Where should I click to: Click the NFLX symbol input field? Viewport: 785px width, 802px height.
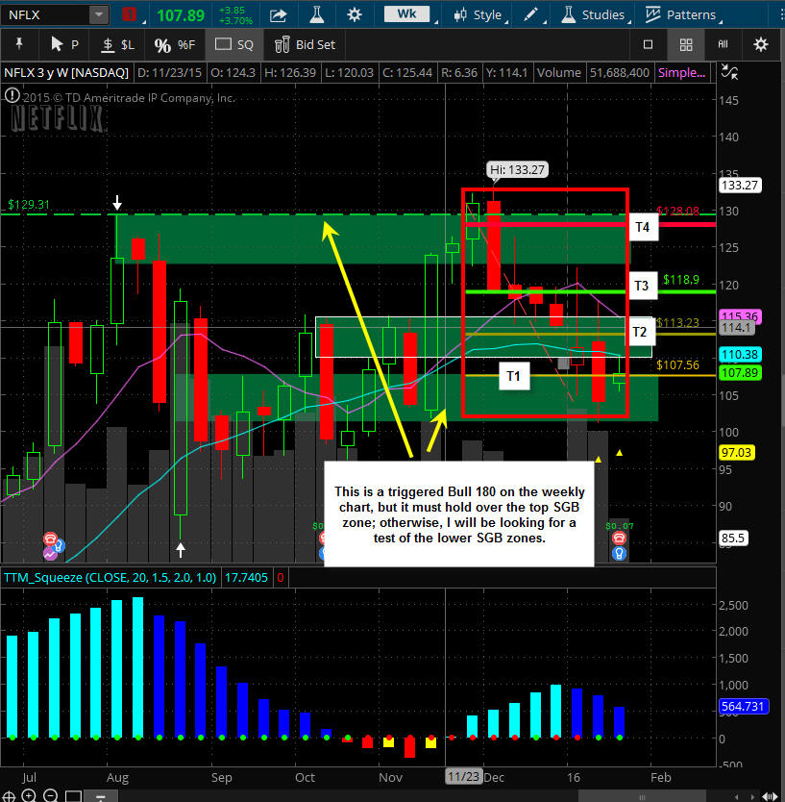point(46,14)
